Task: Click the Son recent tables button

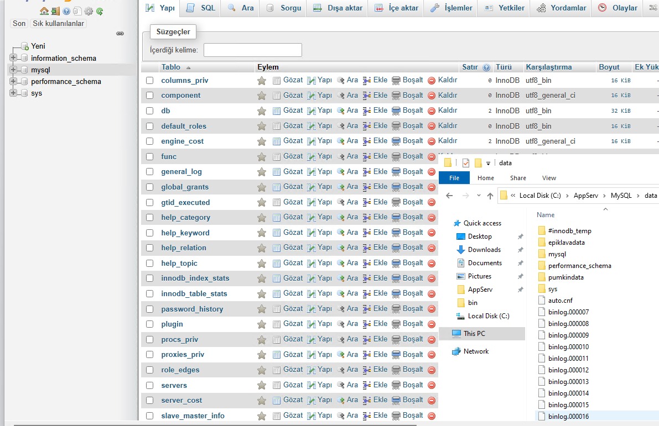Action: click(x=19, y=24)
